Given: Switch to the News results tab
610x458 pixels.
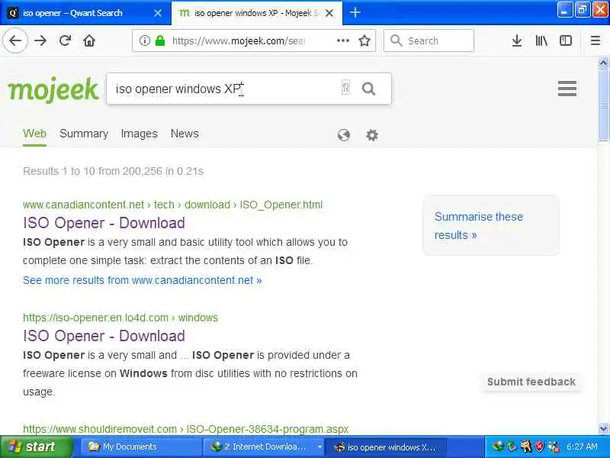Looking at the screenshot, I should point(185,134).
